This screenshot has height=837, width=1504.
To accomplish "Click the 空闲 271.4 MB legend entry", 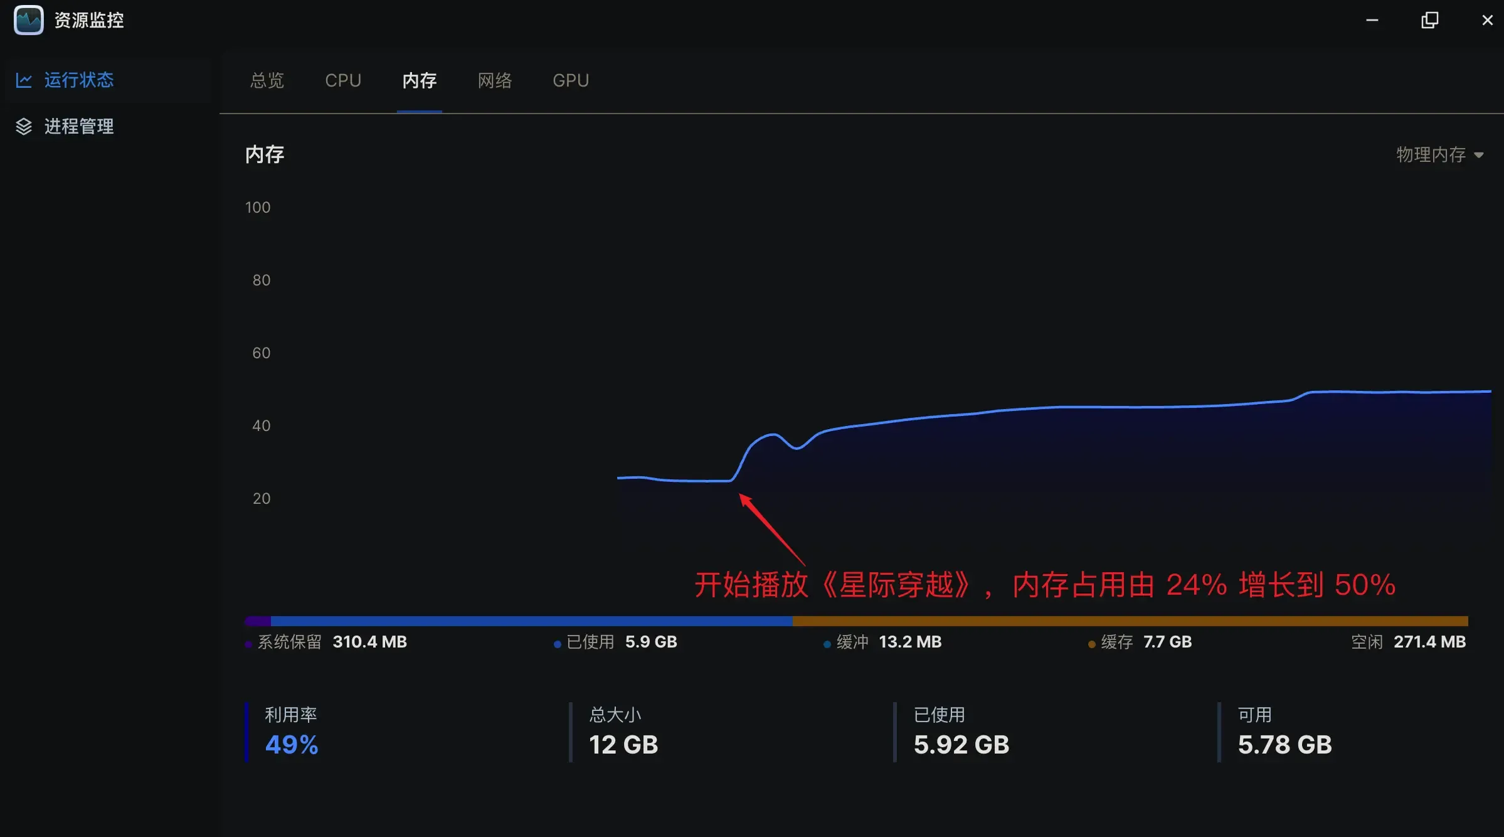I will [x=1408, y=642].
